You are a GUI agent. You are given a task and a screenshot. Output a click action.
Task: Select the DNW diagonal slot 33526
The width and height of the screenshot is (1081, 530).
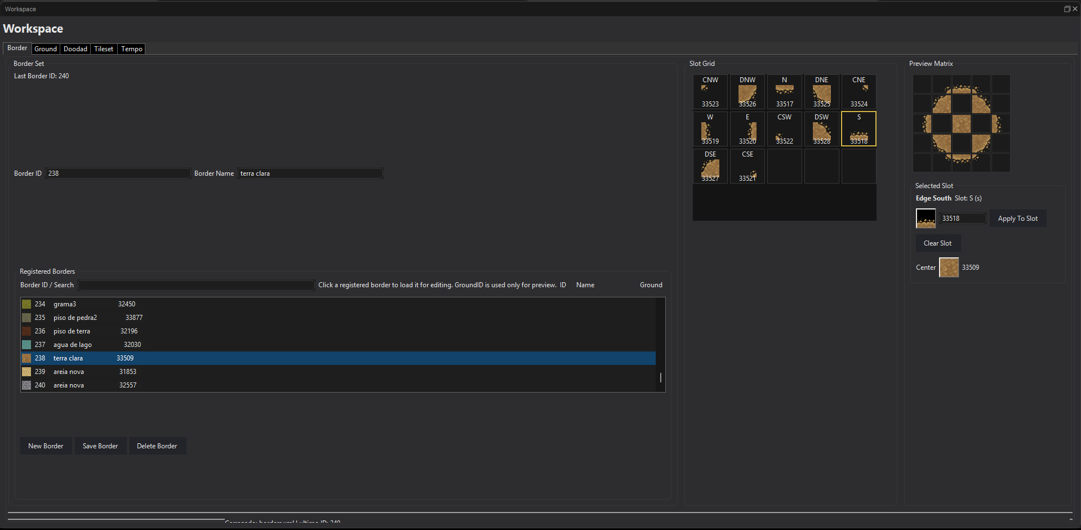click(x=747, y=91)
